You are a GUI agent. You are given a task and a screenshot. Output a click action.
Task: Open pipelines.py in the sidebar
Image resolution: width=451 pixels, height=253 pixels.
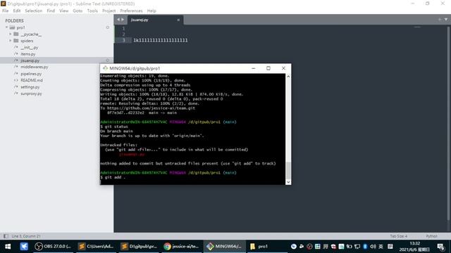31,74
